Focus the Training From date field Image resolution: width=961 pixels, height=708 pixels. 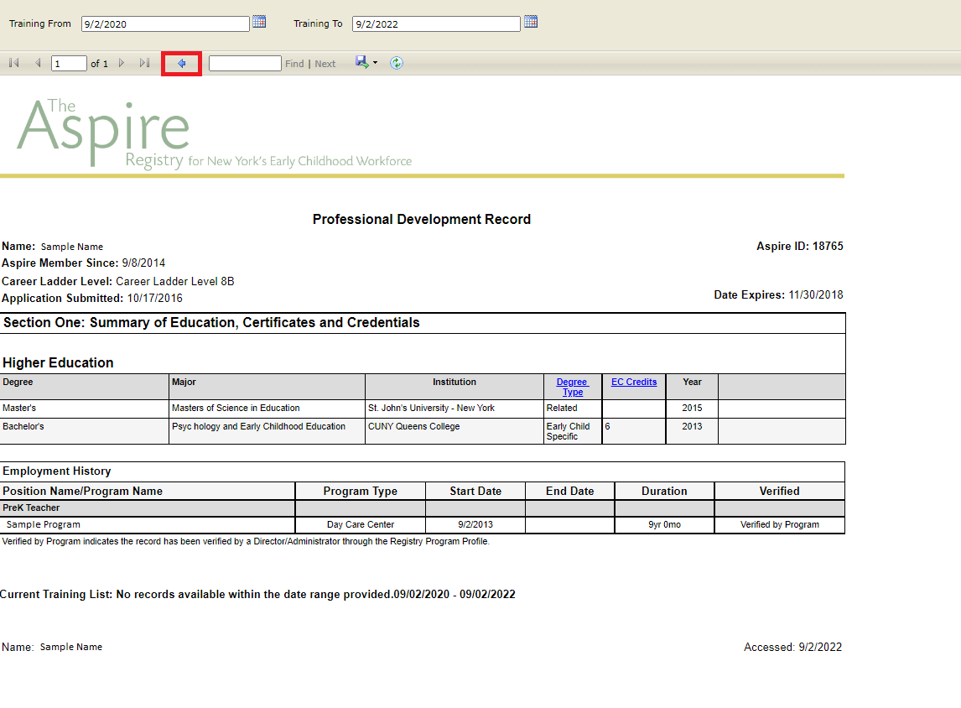click(165, 24)
